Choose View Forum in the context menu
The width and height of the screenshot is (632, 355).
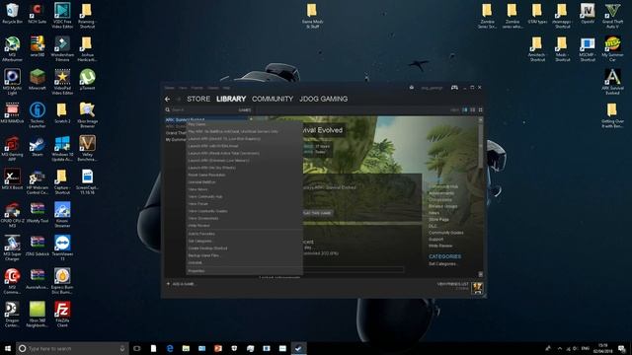point(244,204)
